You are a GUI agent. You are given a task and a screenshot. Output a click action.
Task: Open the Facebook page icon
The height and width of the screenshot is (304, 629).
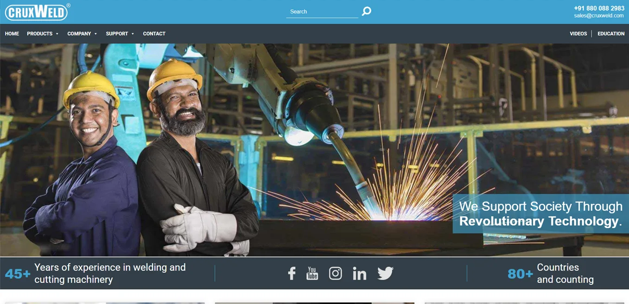click(292, 273)
